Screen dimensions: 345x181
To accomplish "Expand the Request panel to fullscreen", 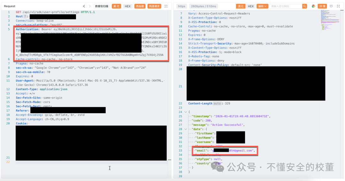I will pos(166,6).
